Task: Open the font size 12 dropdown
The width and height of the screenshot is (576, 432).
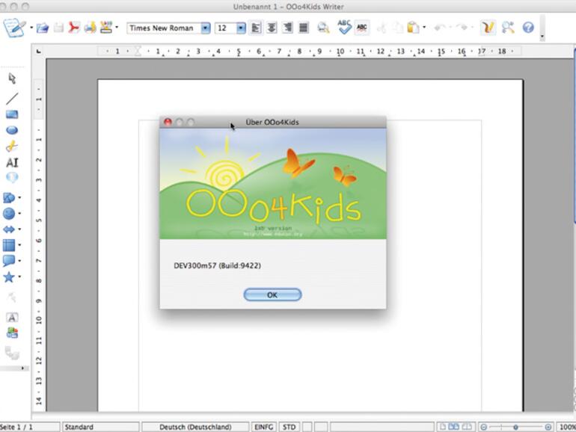Action: pyautogui.click(x=241, y=28)
